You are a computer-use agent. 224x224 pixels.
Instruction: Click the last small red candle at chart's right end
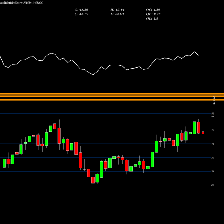pyautogui.click(x=203, y=133)
